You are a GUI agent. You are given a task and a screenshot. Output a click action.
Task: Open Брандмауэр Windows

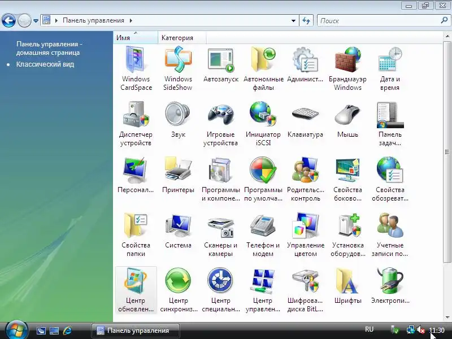point(347,69)
